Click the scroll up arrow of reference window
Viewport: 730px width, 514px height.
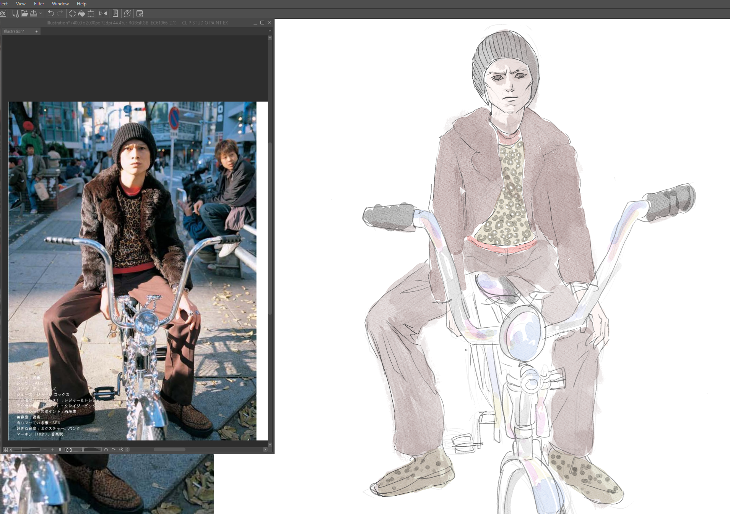click(270, 38)
